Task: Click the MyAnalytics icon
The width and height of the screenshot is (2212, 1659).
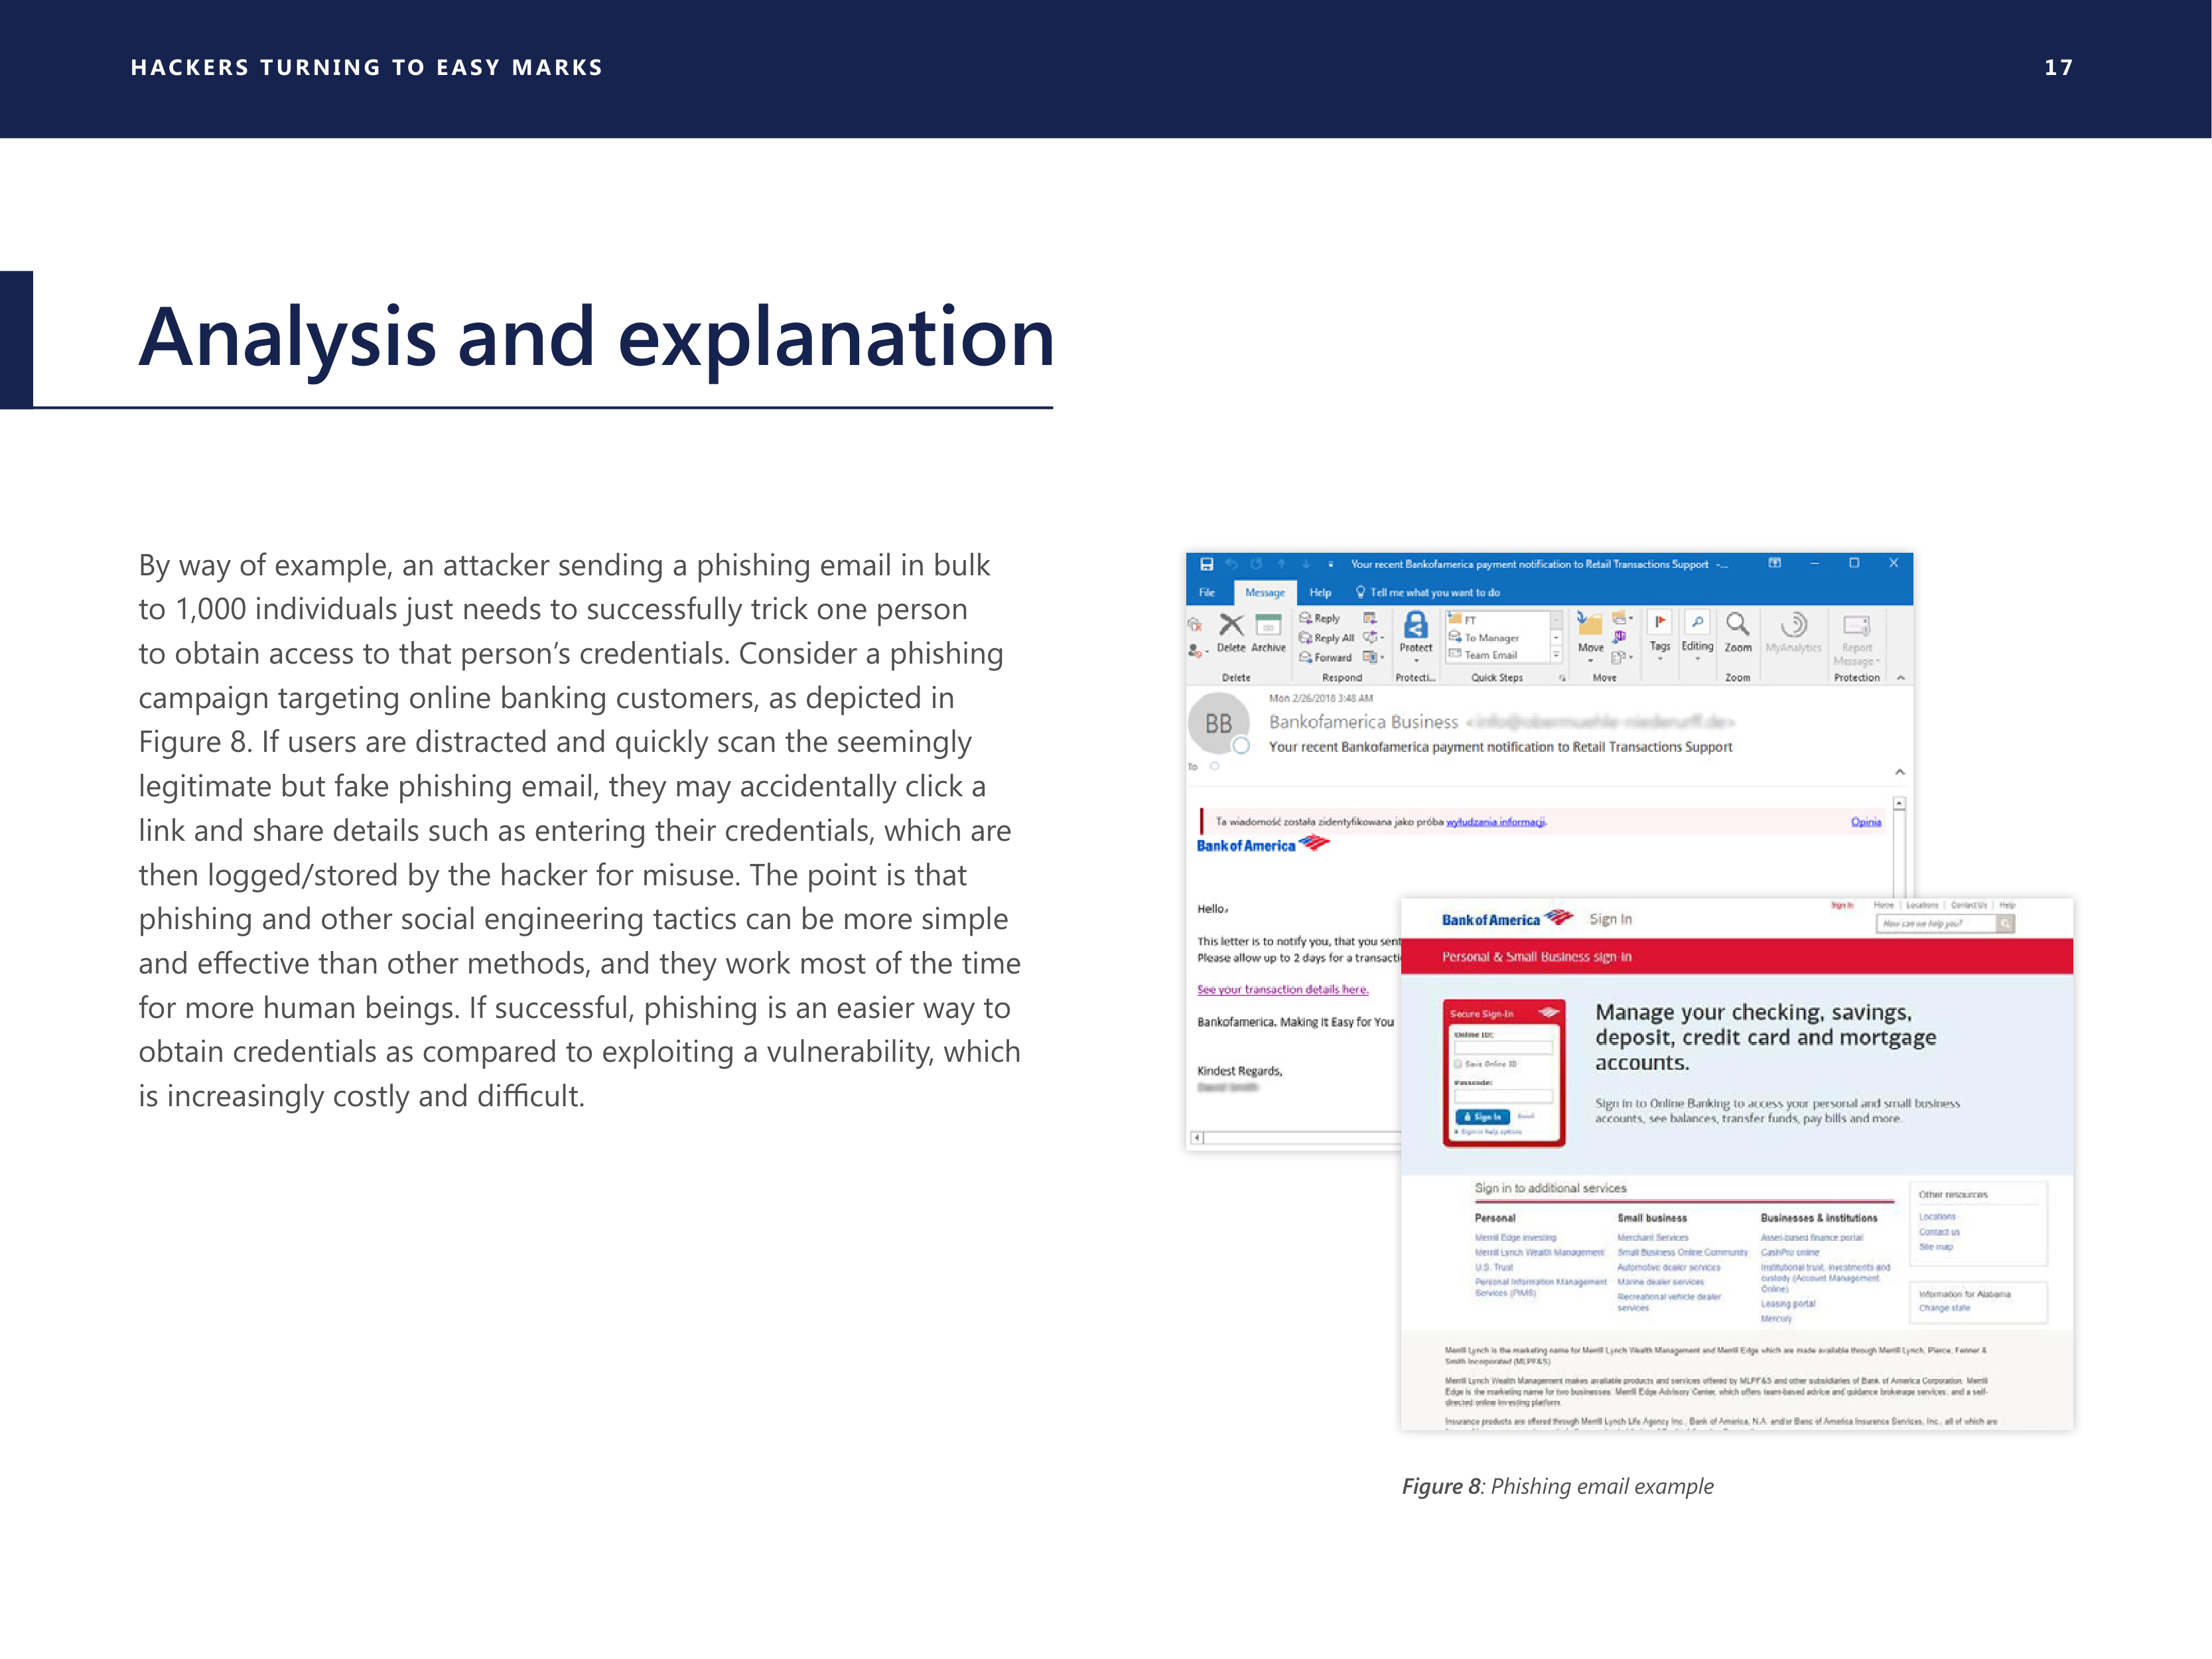Action: tap(1794, 624)
